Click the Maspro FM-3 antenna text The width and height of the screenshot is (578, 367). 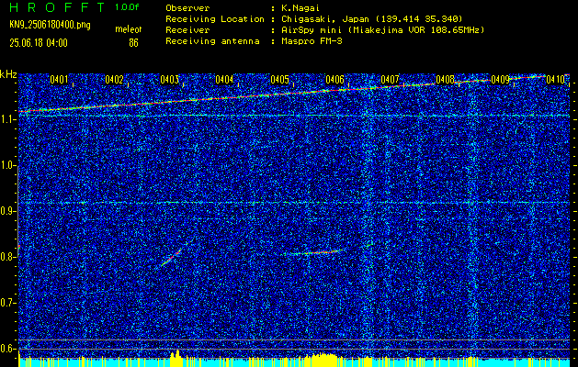point(312,41)
